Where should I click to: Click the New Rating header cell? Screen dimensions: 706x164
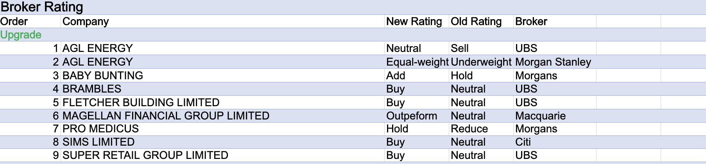click(414, 21)
